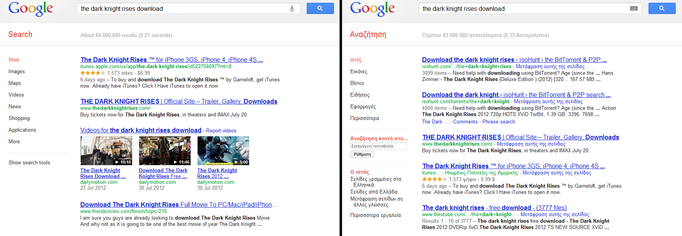
Task: Select Applications in the sidebar
Action: coord(22,130)
